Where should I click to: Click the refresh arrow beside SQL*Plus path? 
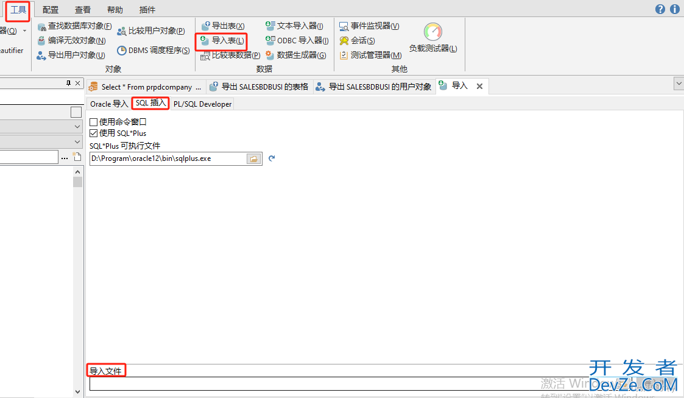[271, 158]
